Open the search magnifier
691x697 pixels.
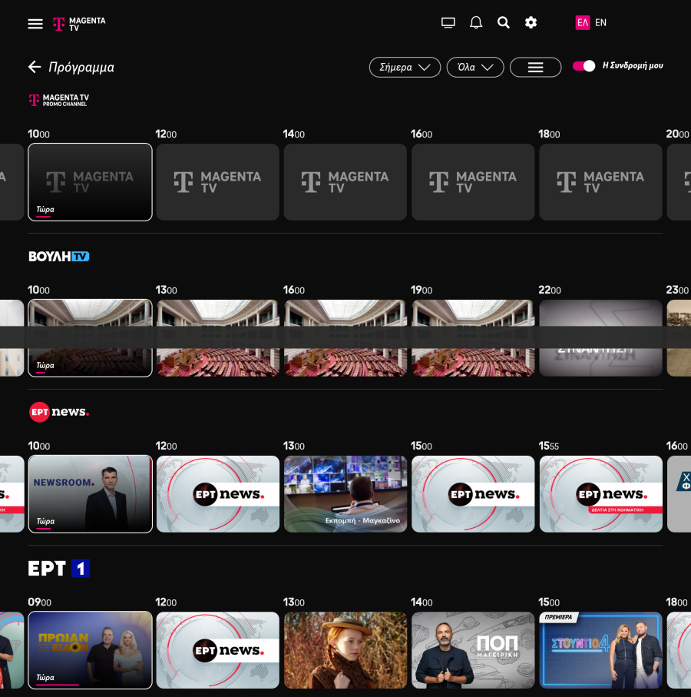pyautogui.click(x=503, y=23)
